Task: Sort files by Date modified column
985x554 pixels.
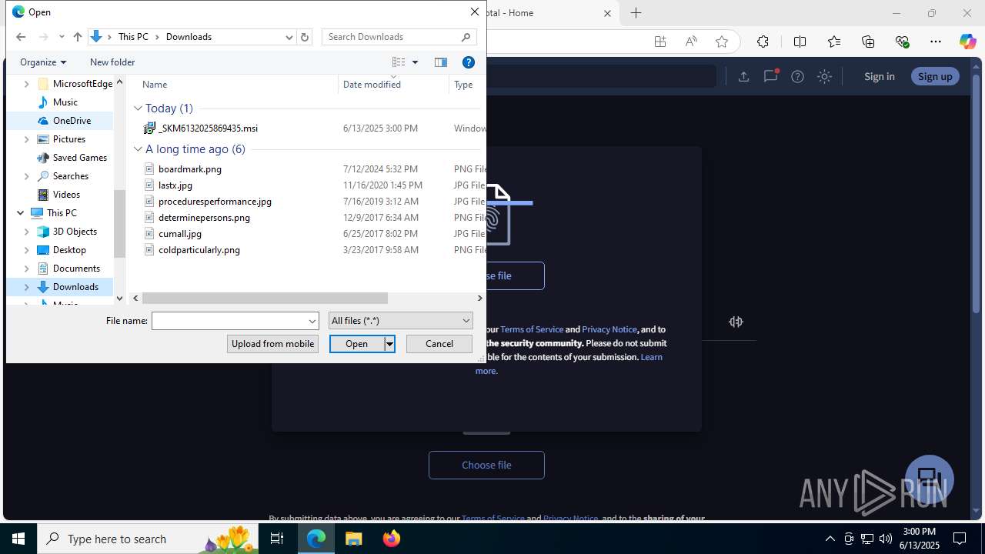Action: [x=372, y=85]
